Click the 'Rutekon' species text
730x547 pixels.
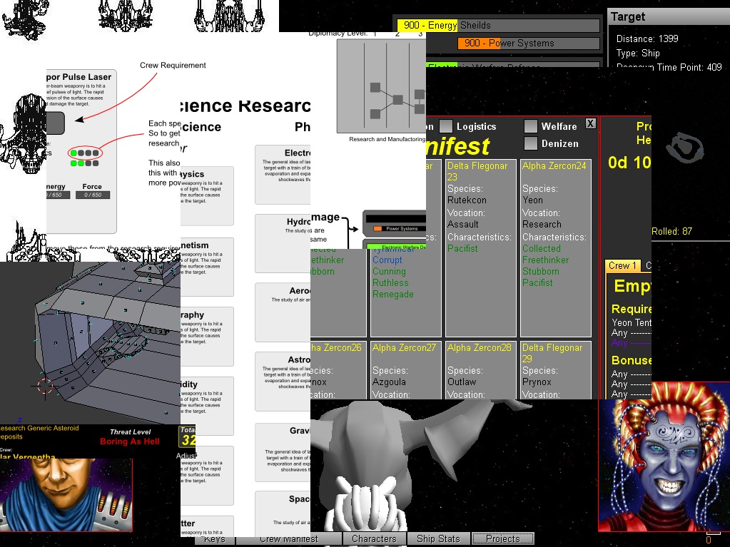pos(467,200)
